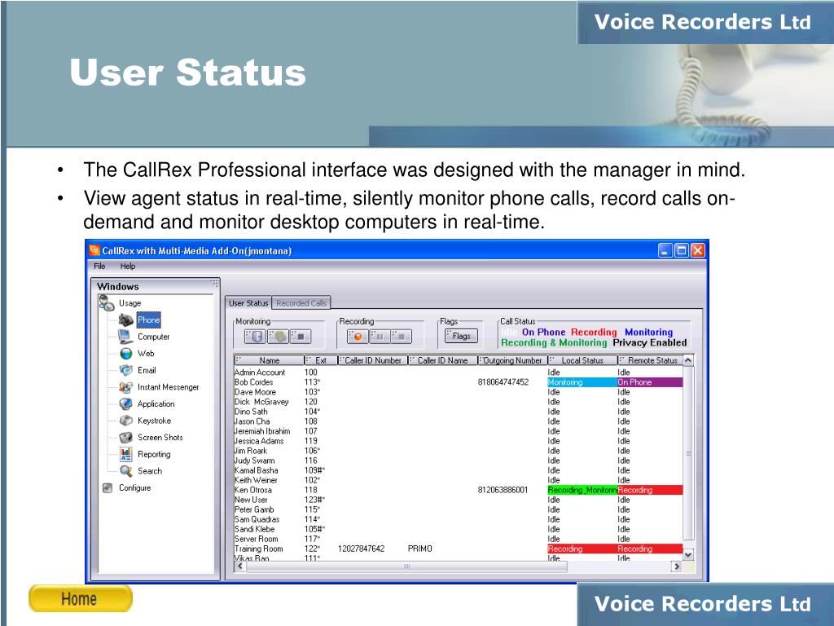Click the Screen Shots camera icon
Screen dimensions: 834x626
126,437
